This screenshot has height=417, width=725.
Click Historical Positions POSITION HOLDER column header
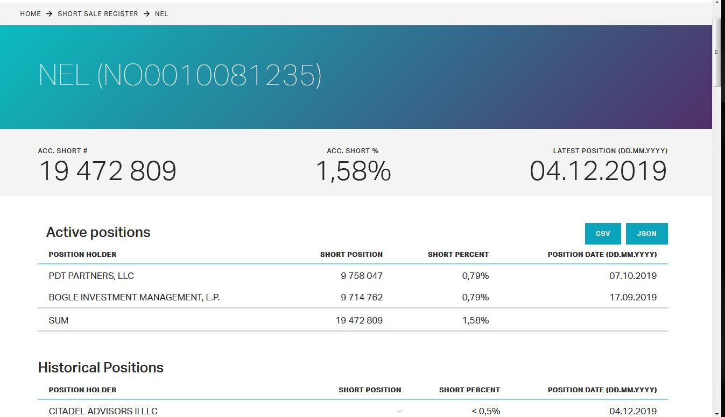click(82, 390)
